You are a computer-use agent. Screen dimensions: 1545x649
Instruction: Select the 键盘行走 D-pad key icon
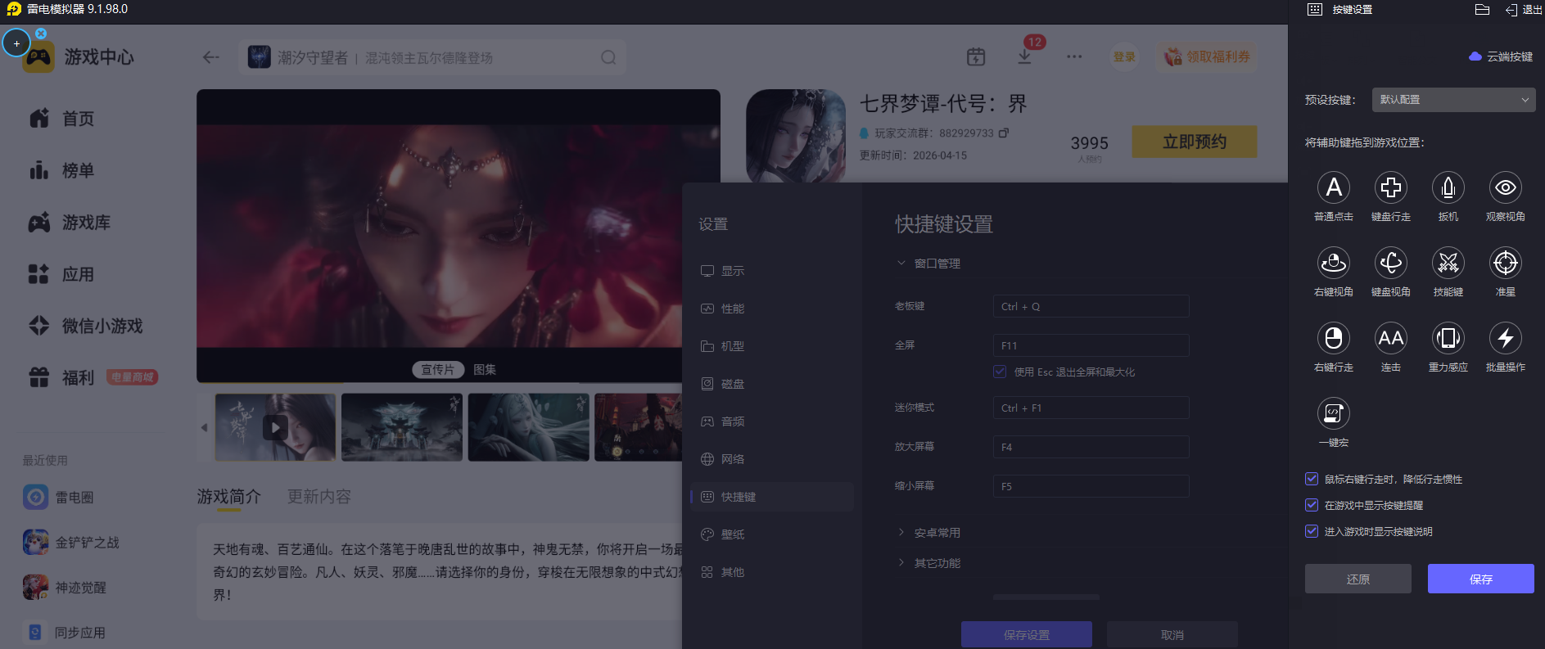coord(1390,187)
